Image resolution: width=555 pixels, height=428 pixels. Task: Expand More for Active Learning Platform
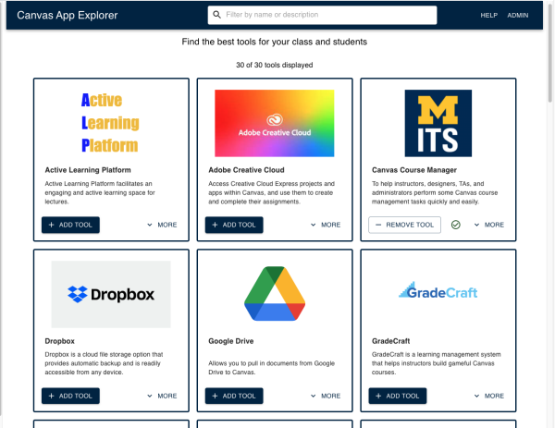pos(162,225)
